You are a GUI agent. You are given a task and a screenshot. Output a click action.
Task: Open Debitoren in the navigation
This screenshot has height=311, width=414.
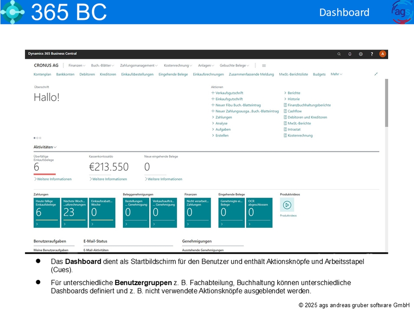point(87,75)
